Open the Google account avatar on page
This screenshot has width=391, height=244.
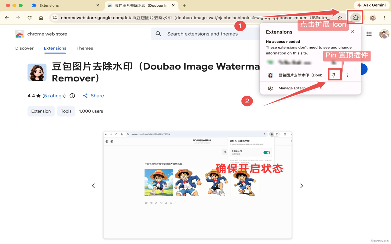384,34
